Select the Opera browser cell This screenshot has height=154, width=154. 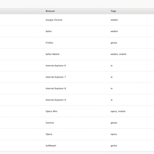(49, 134)
